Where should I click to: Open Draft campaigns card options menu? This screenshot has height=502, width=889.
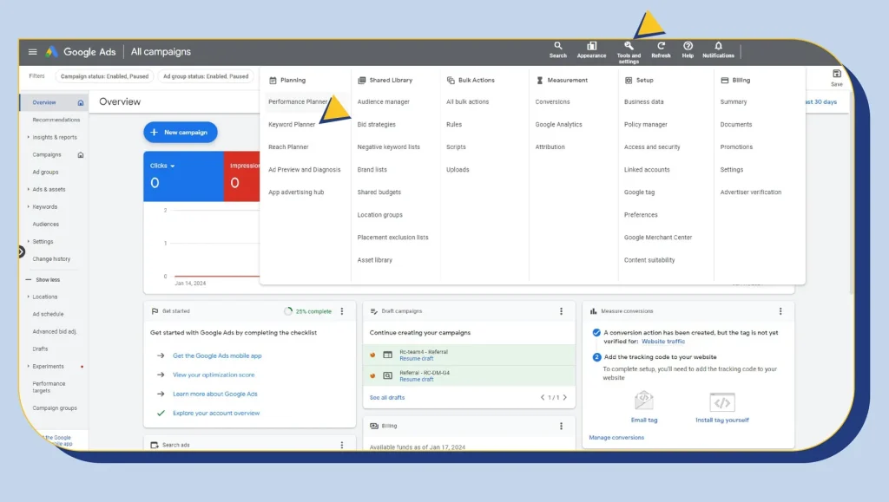[x=562, y=311]
